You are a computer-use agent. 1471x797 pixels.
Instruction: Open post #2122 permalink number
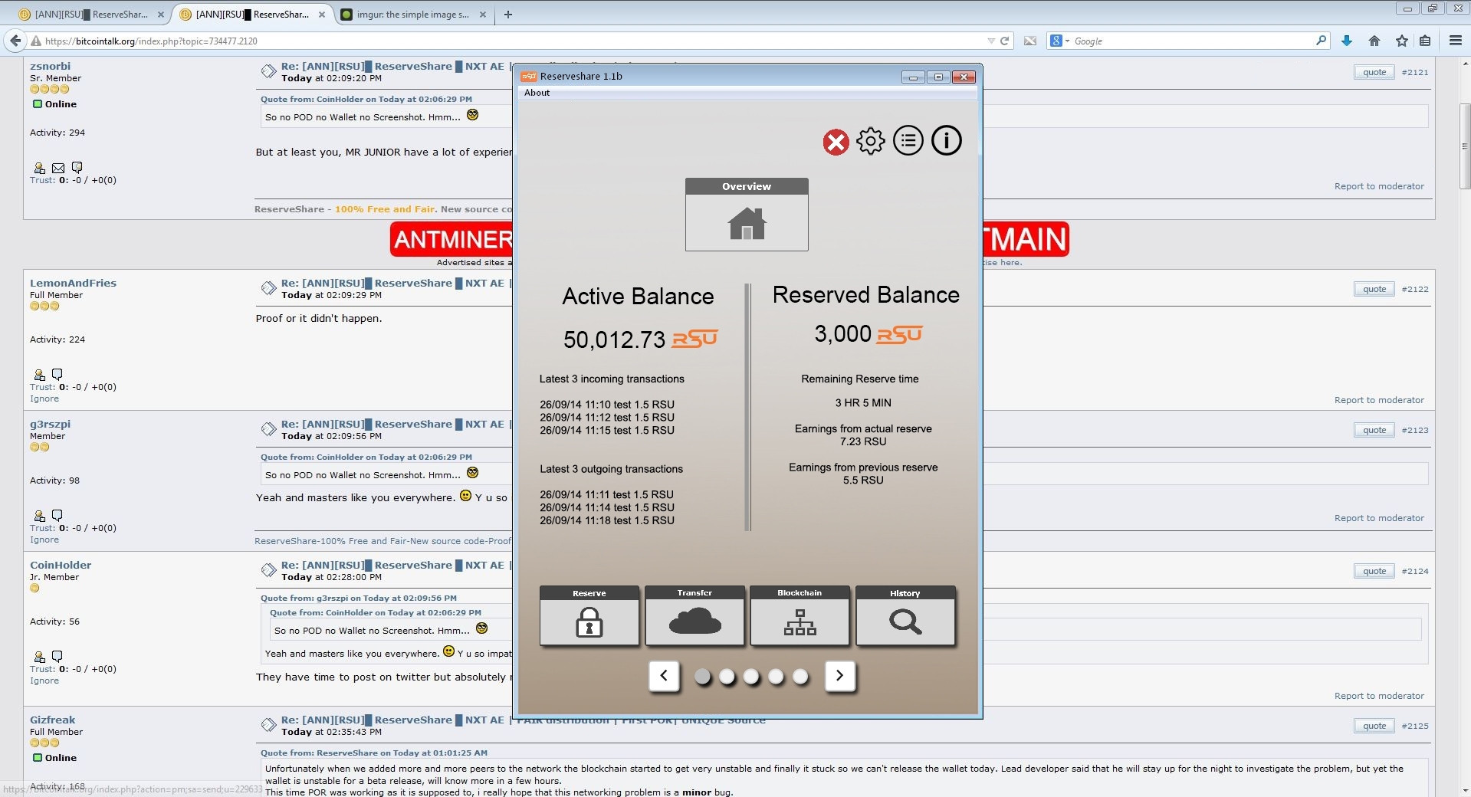[1414, 289]
